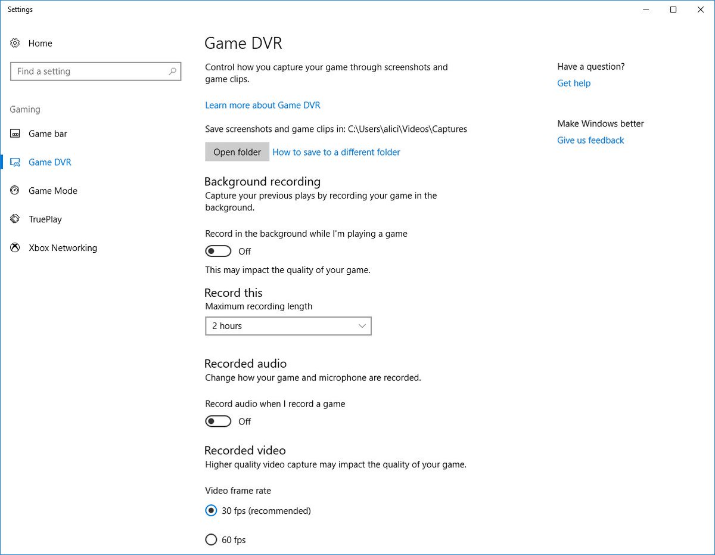Click the Game DVR page title

pyautogui.click(x=243, y=43)
